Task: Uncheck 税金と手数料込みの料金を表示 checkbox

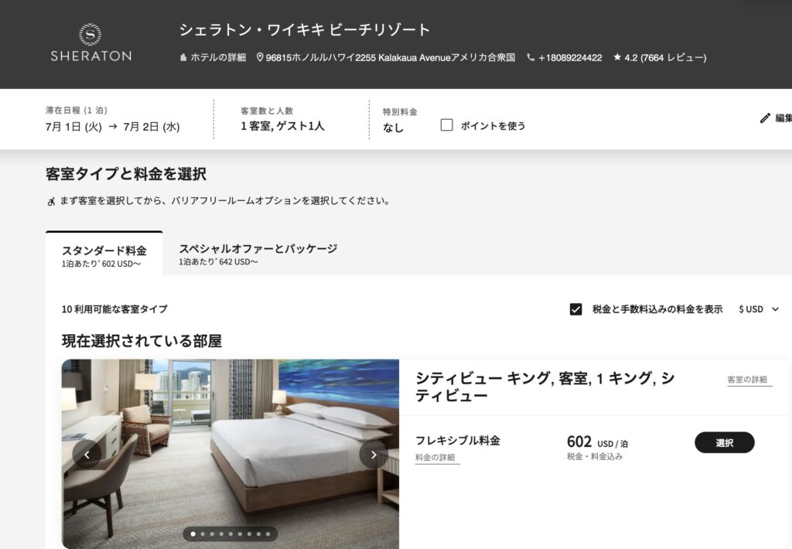Action: [x=575, y=309]
